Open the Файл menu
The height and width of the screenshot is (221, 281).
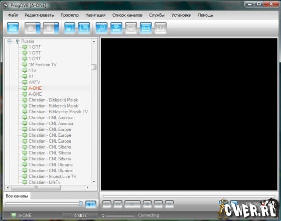(13, 15)
